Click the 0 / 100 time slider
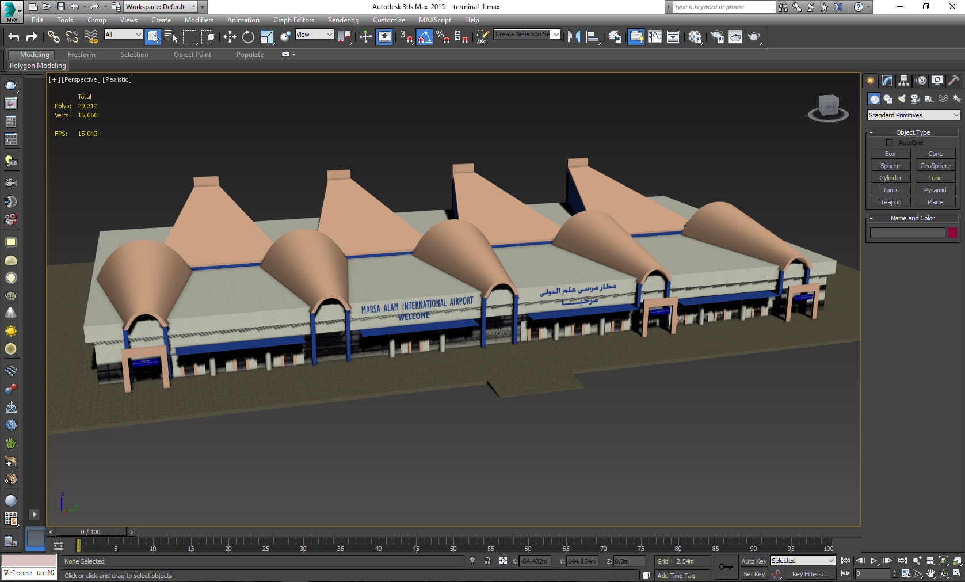Viewport: 965px width, 582px height. pos(91,532)
